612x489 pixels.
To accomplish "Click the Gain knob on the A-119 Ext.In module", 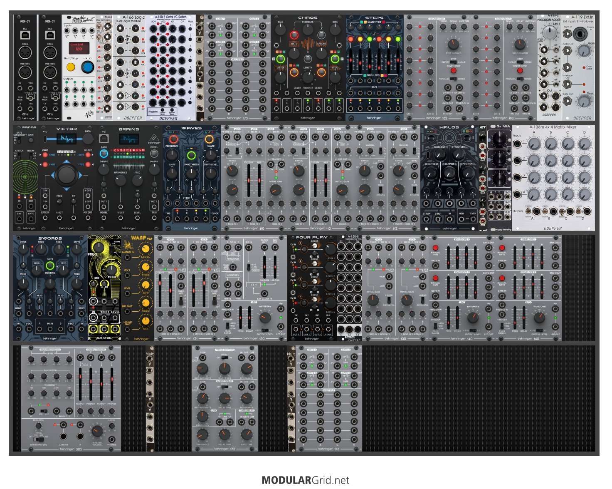I will click(585, 51).
